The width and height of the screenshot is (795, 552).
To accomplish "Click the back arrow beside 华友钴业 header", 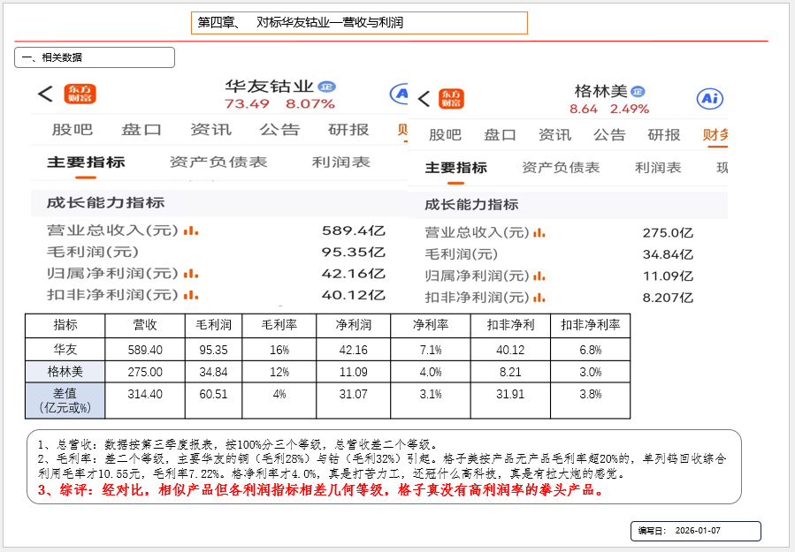I will pos(45,94).
